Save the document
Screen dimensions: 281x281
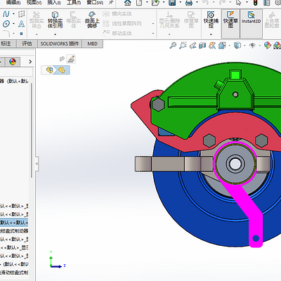[172, 3]
